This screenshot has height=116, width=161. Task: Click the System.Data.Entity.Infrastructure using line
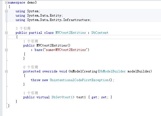[53, 20]
